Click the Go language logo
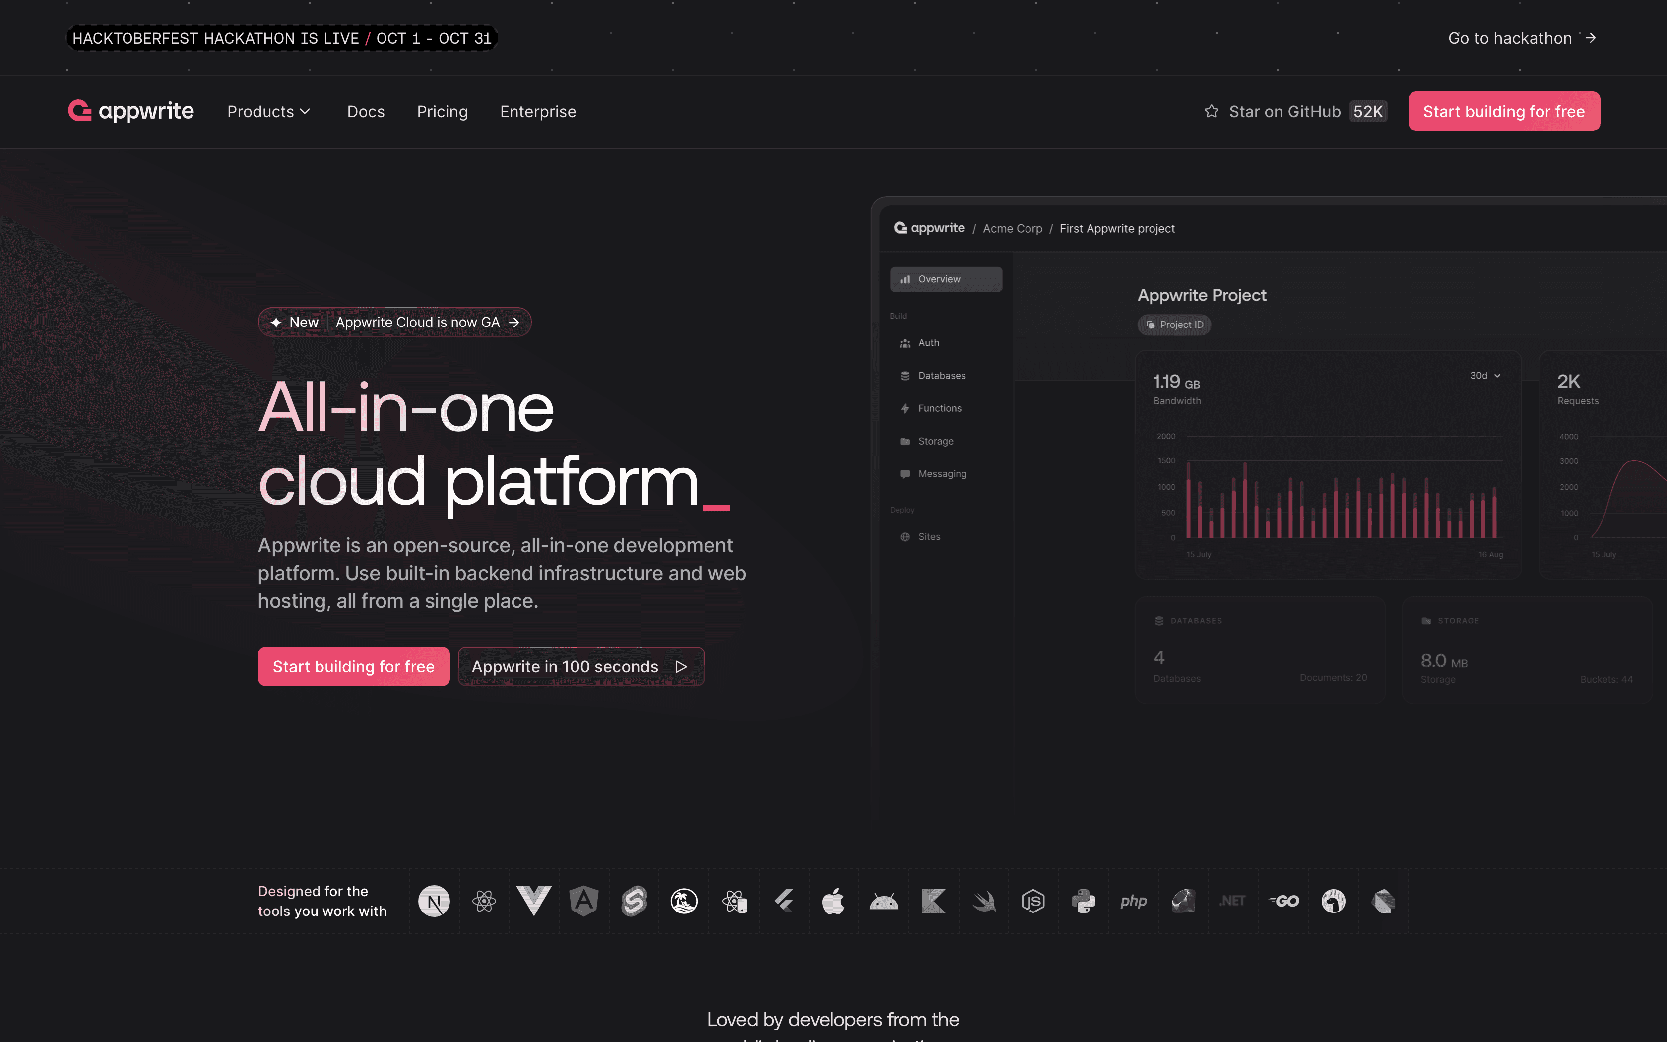Image resolution: width=1667 pixels, height=1042 pixels. (1283, 901)
